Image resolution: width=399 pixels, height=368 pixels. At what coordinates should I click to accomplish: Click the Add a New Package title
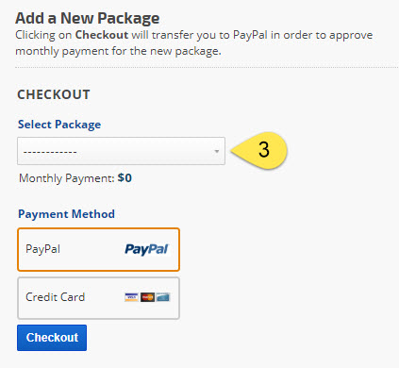88,18
